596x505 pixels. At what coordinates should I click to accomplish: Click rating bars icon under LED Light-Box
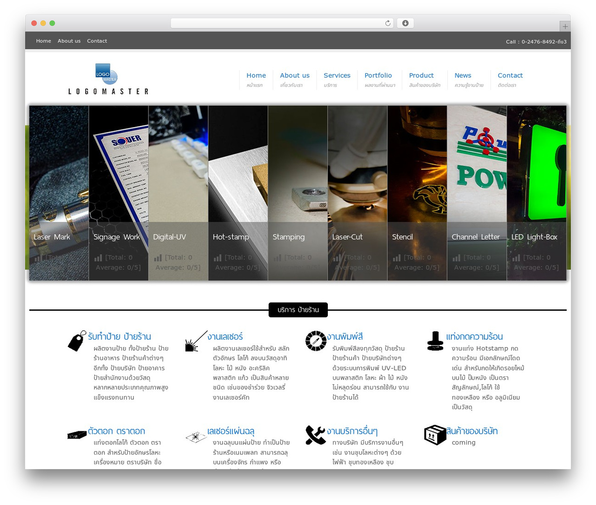click(516, 258)
